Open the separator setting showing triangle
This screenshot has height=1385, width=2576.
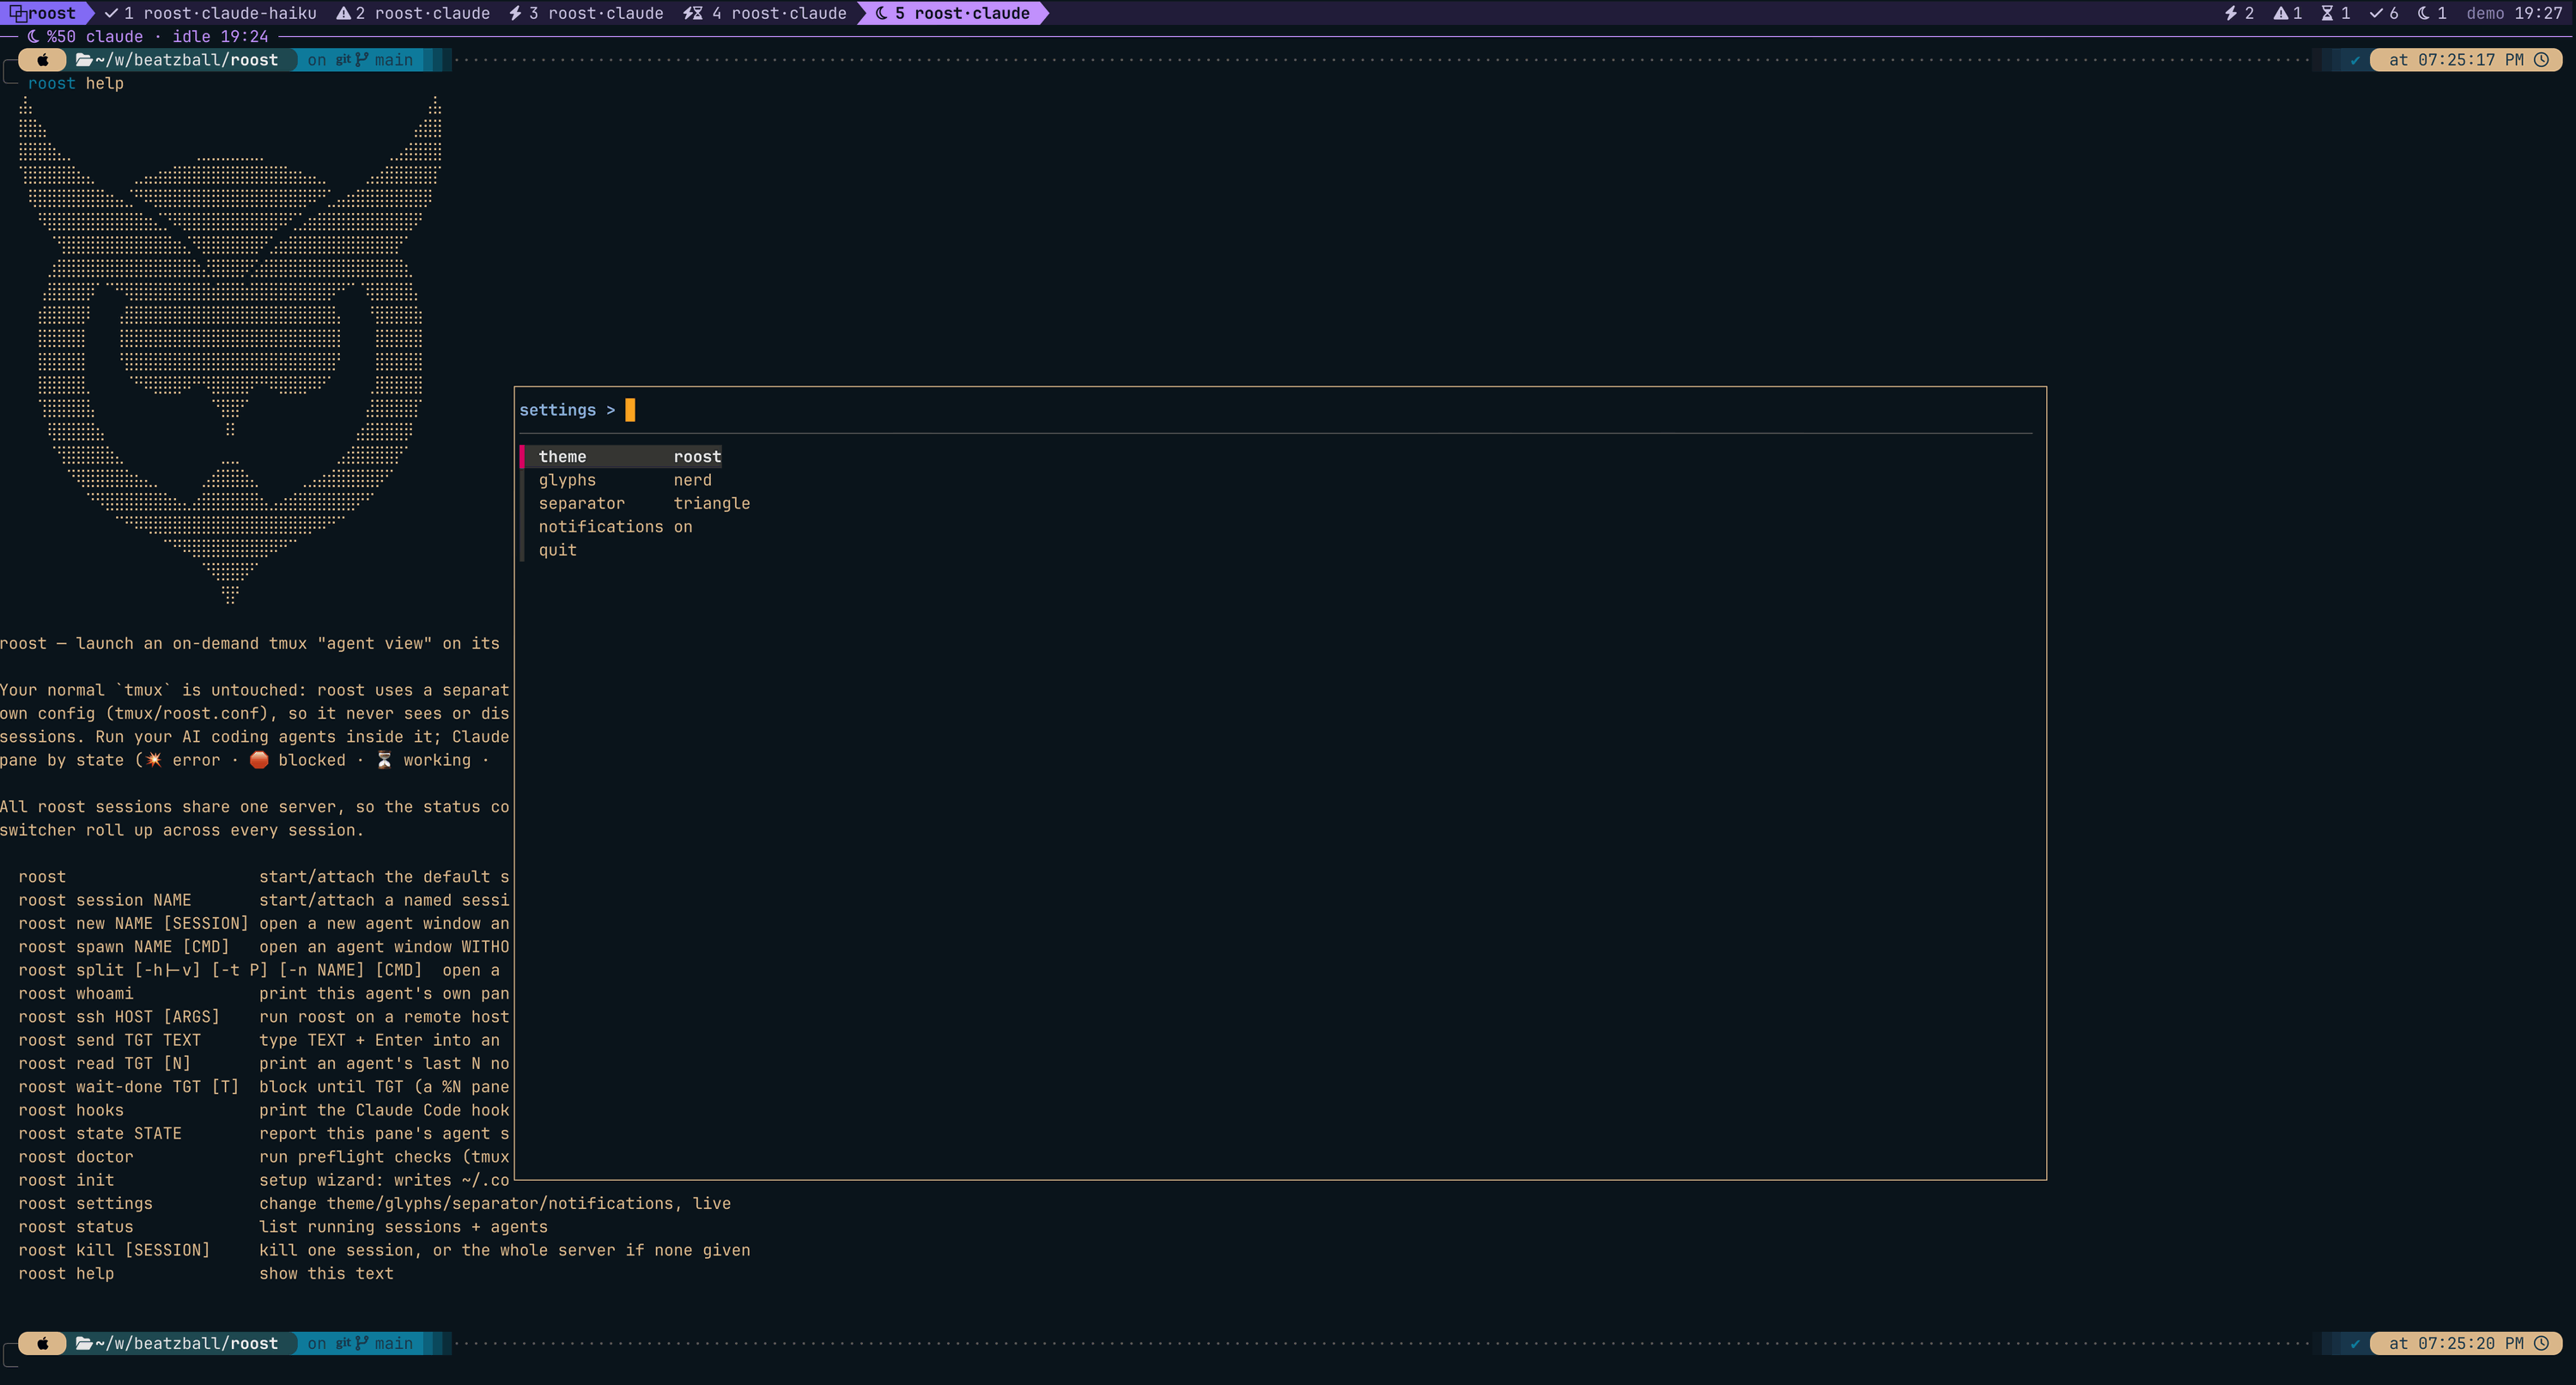(x=644, y=503)
